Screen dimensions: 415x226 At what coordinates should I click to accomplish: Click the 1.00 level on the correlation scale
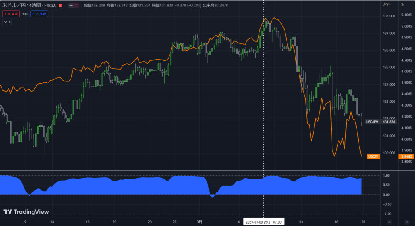coord(386,175)
